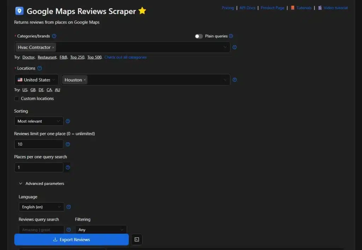Click the help icon beside Locations
Image resolution: width=362 pixels, height=250 pixels.
coord(39,68)
